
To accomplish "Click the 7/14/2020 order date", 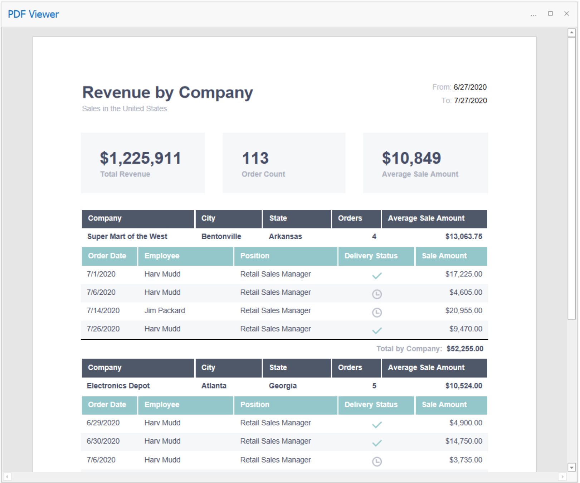I will pyautogui.click(x=103, y=310).
